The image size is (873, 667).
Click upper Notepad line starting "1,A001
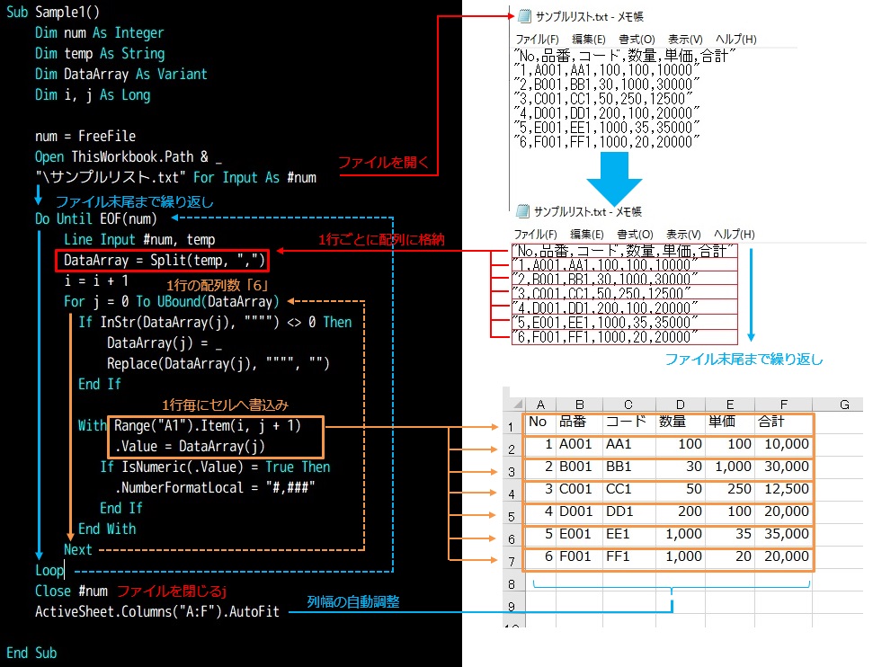point(606,70)
